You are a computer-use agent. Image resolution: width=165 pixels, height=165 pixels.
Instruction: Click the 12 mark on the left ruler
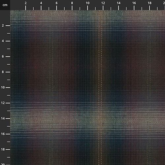click(3, 103)
